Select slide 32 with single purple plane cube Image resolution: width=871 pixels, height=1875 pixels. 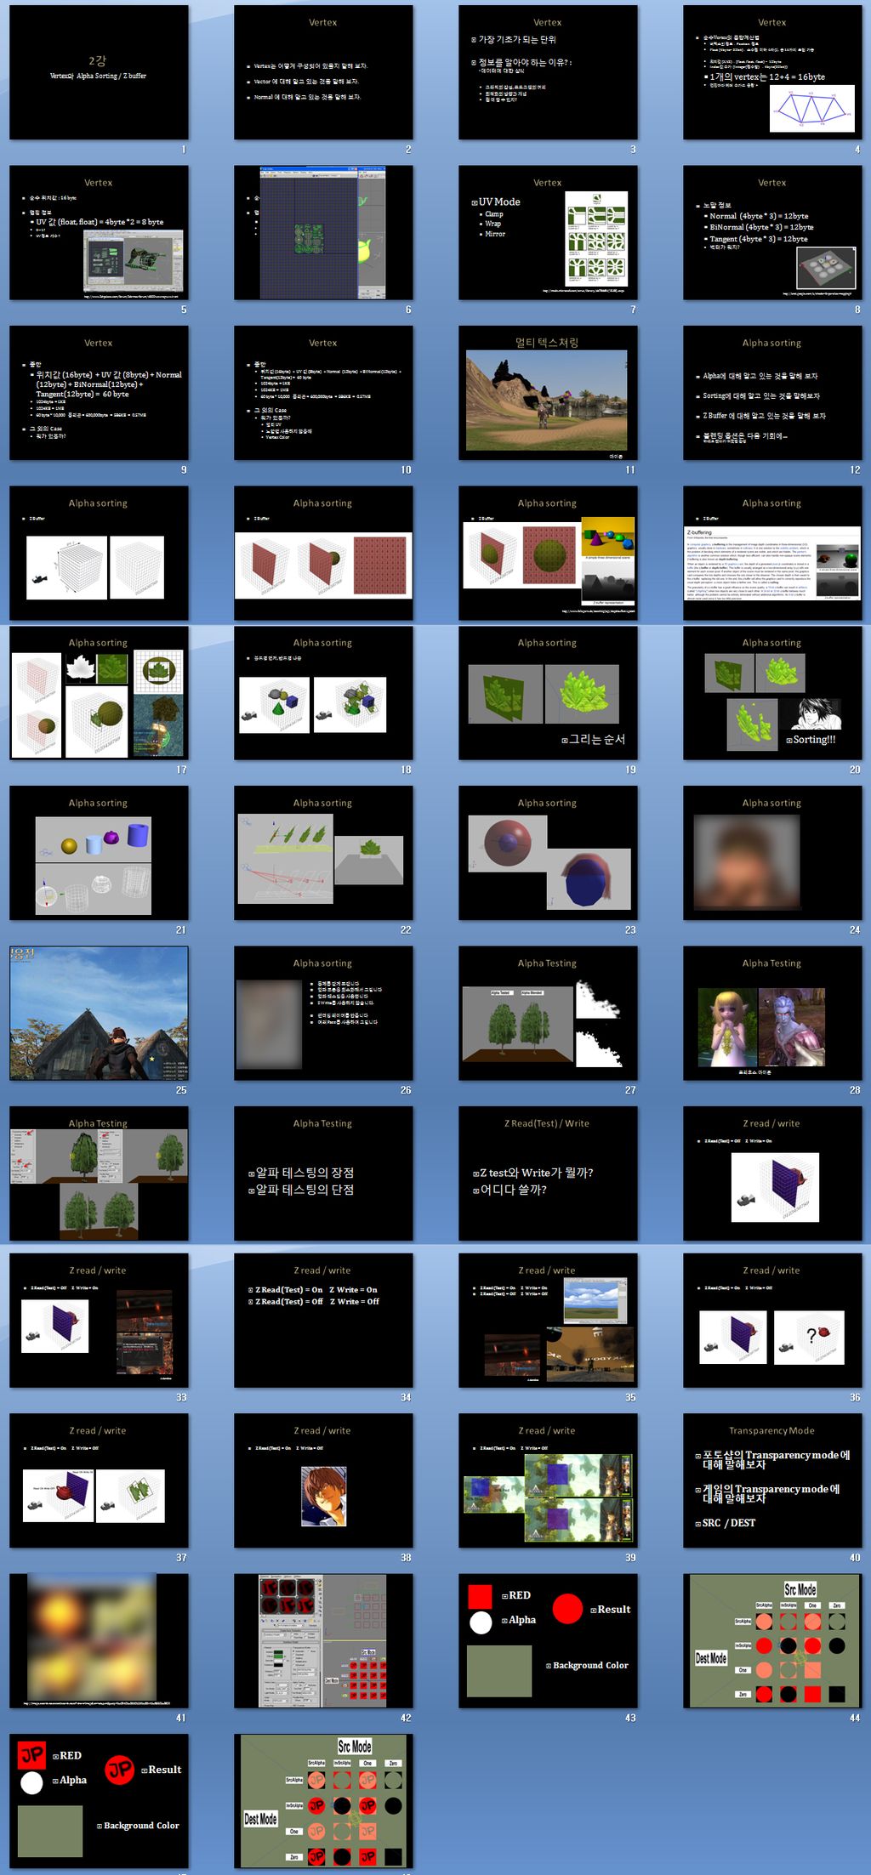tap(772, 1173)
